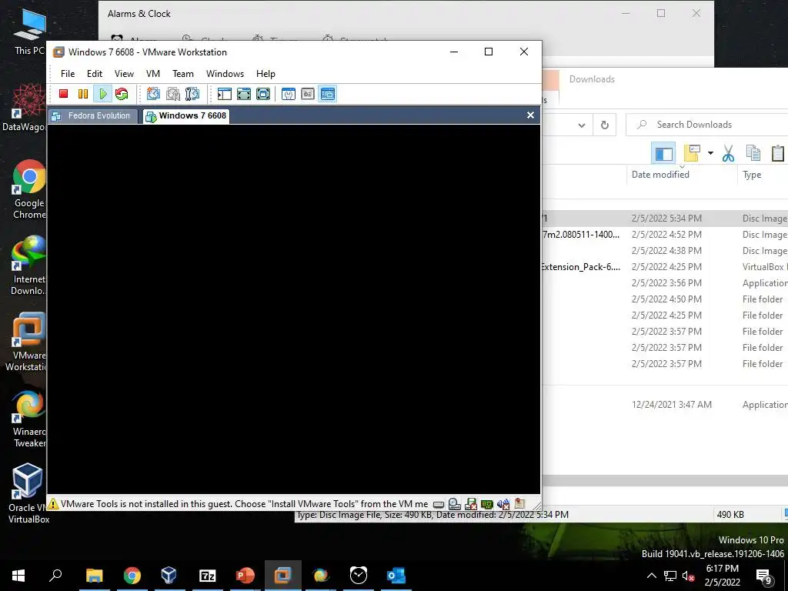Image resolution: width=788 pixels, height=591 pixels.
Task: Open the notification center icon
Action: click(764, 576)
